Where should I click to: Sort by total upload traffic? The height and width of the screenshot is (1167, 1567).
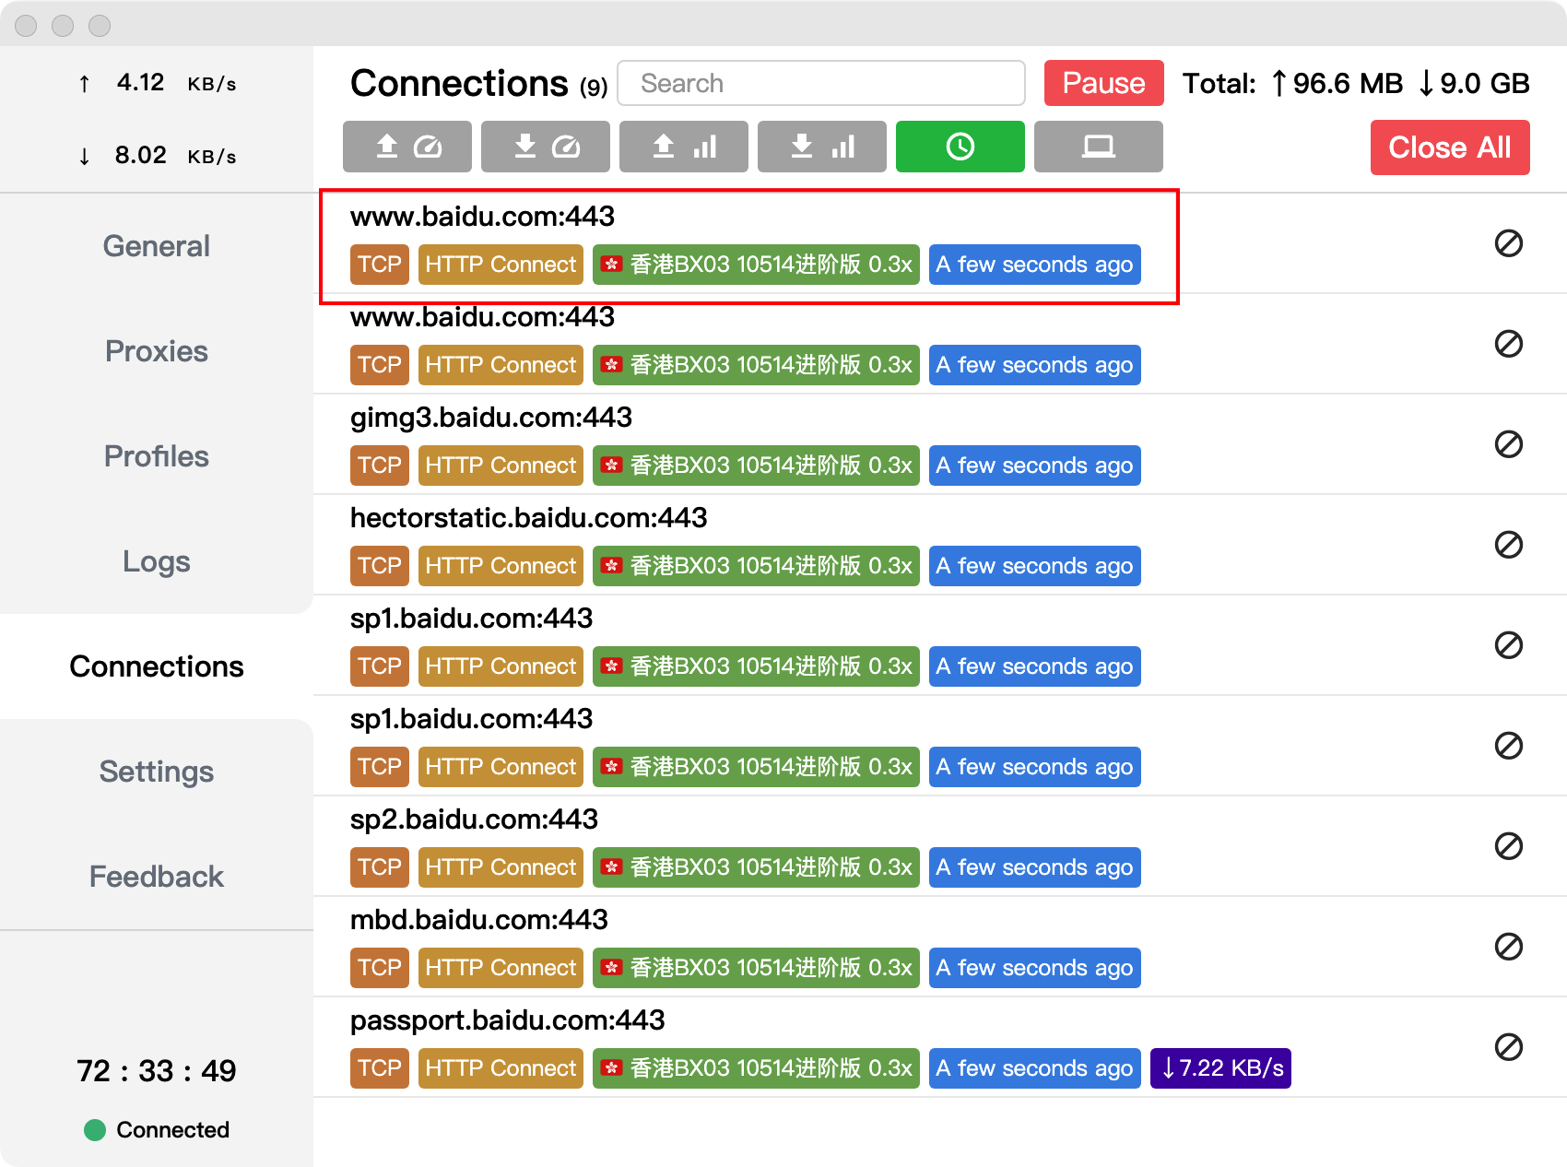click(683, 147)
